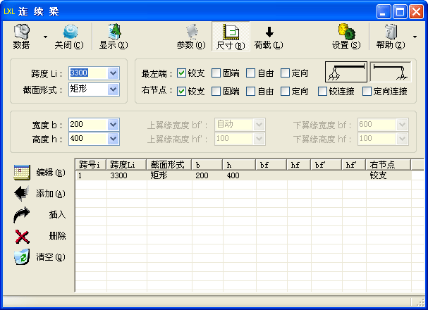Click the 跨度Li column header
Viewport: 428px width, 310px height.
coord(126,165)
